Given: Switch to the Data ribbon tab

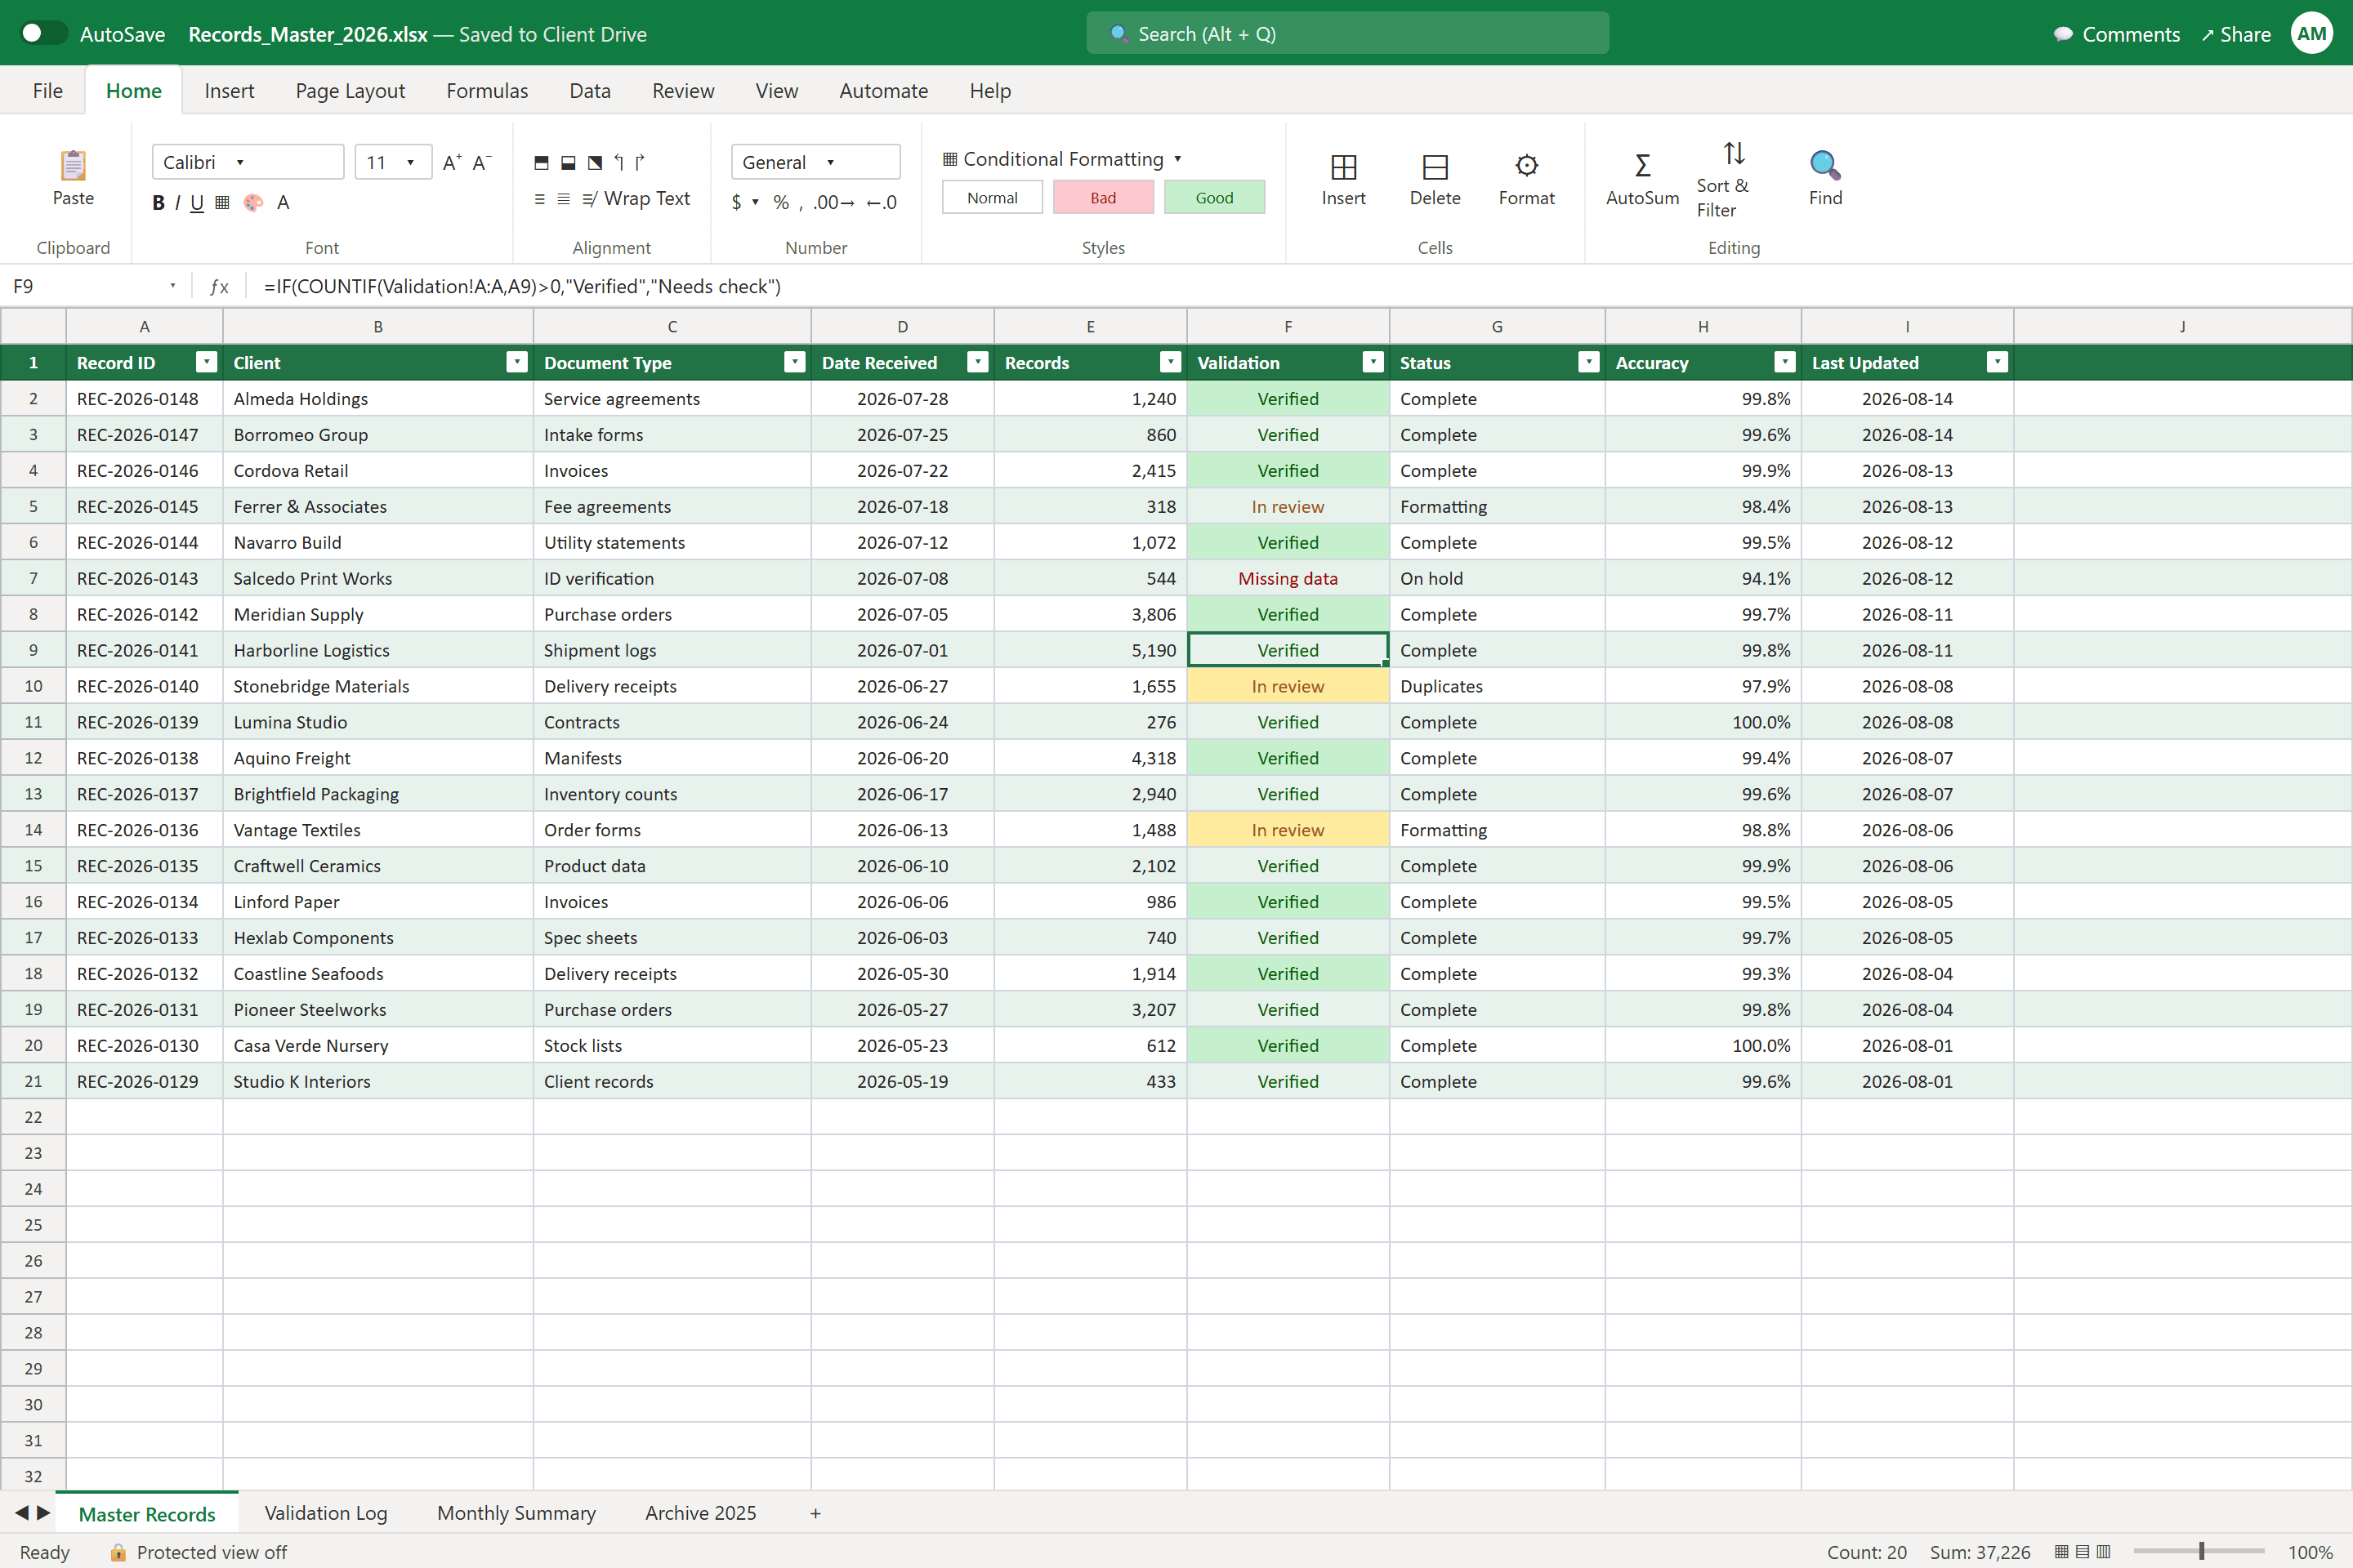Looking at the screenshot, I should point(590,91).
